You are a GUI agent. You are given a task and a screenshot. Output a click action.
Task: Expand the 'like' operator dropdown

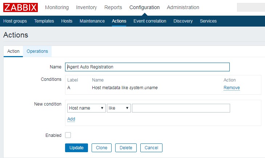pos(119,108)
